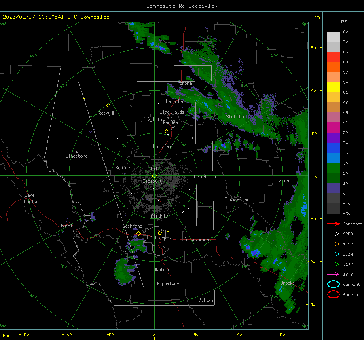The height and width of the screenshot is (340, 364).
Task: Select the royal blue swatch in dBZ scale
Action: click(x=333, y=148)
